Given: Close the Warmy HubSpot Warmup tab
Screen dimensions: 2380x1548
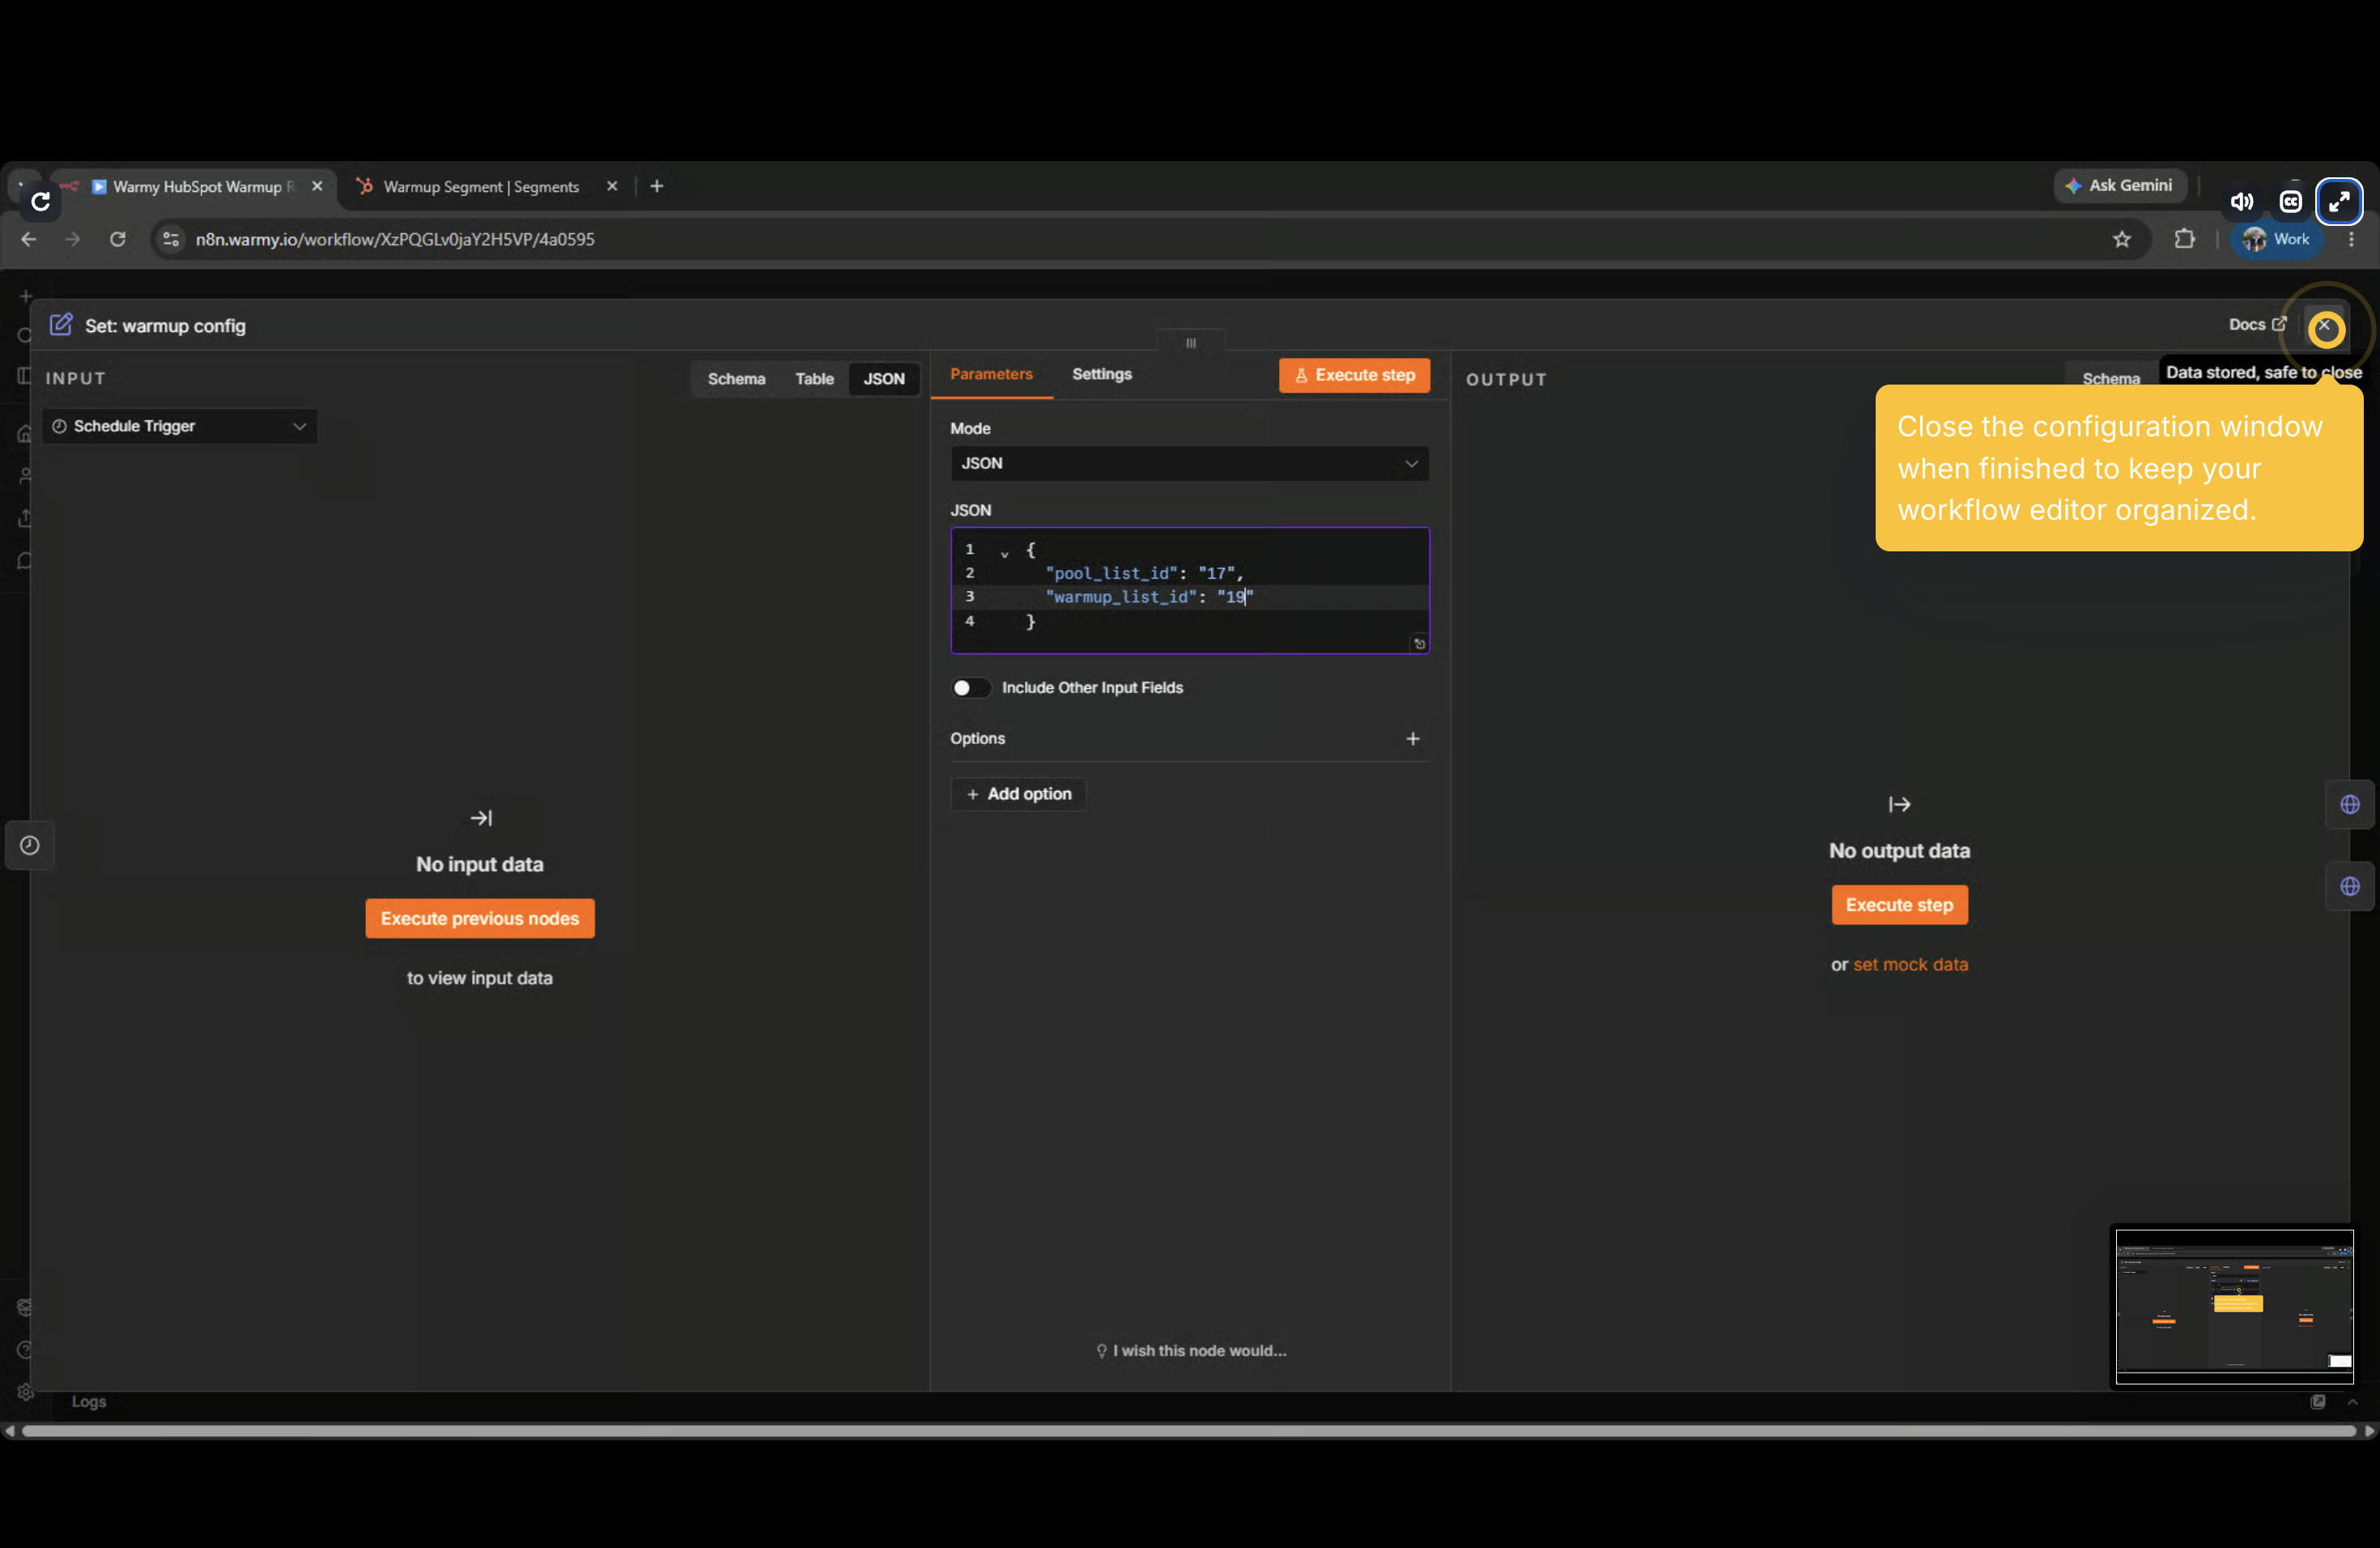Looking at the screenshot, I should click(317, 186).
